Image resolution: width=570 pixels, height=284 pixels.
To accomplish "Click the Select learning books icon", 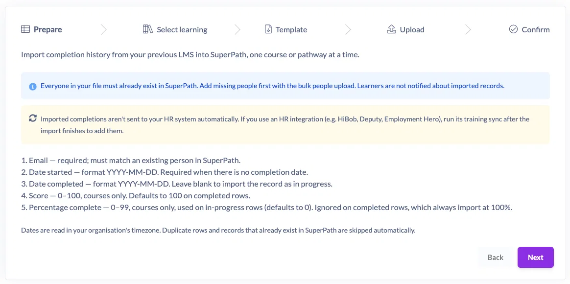I will point(147,29).
